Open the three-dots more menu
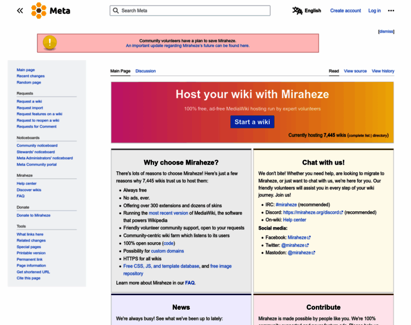The width and height of the screenshot is (411, 325). [x=391, y=11]
